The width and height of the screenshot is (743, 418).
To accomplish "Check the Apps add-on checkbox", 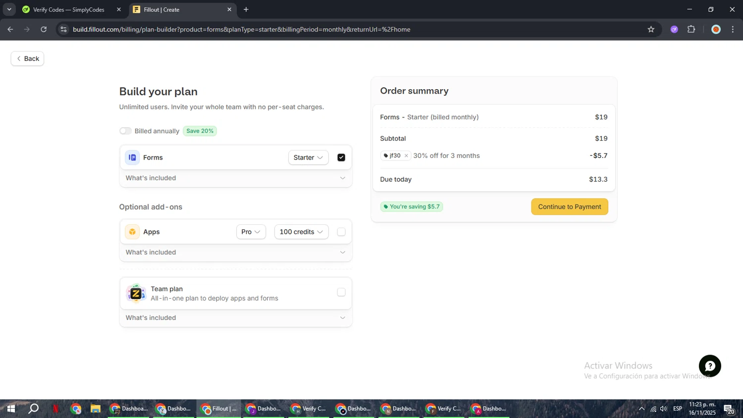I will coord(341,232).
